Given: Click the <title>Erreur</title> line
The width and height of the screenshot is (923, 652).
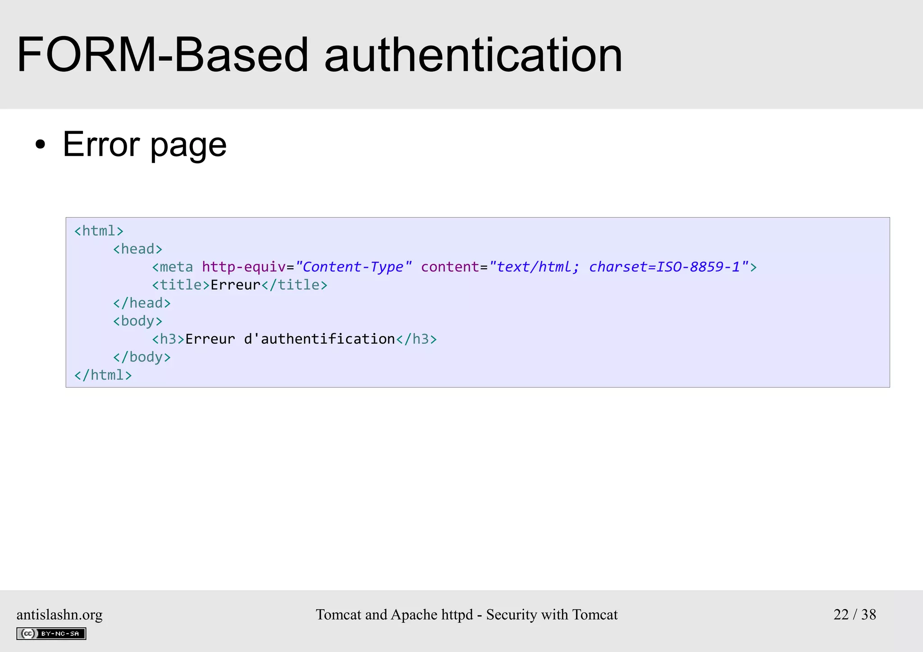Looking at the screenshot, I should coord(240,285).
